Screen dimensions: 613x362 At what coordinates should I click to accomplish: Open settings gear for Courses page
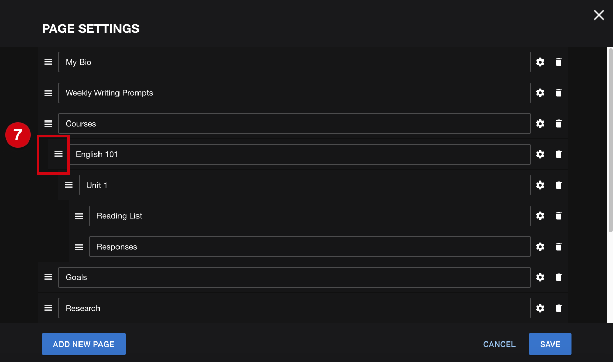540,124
